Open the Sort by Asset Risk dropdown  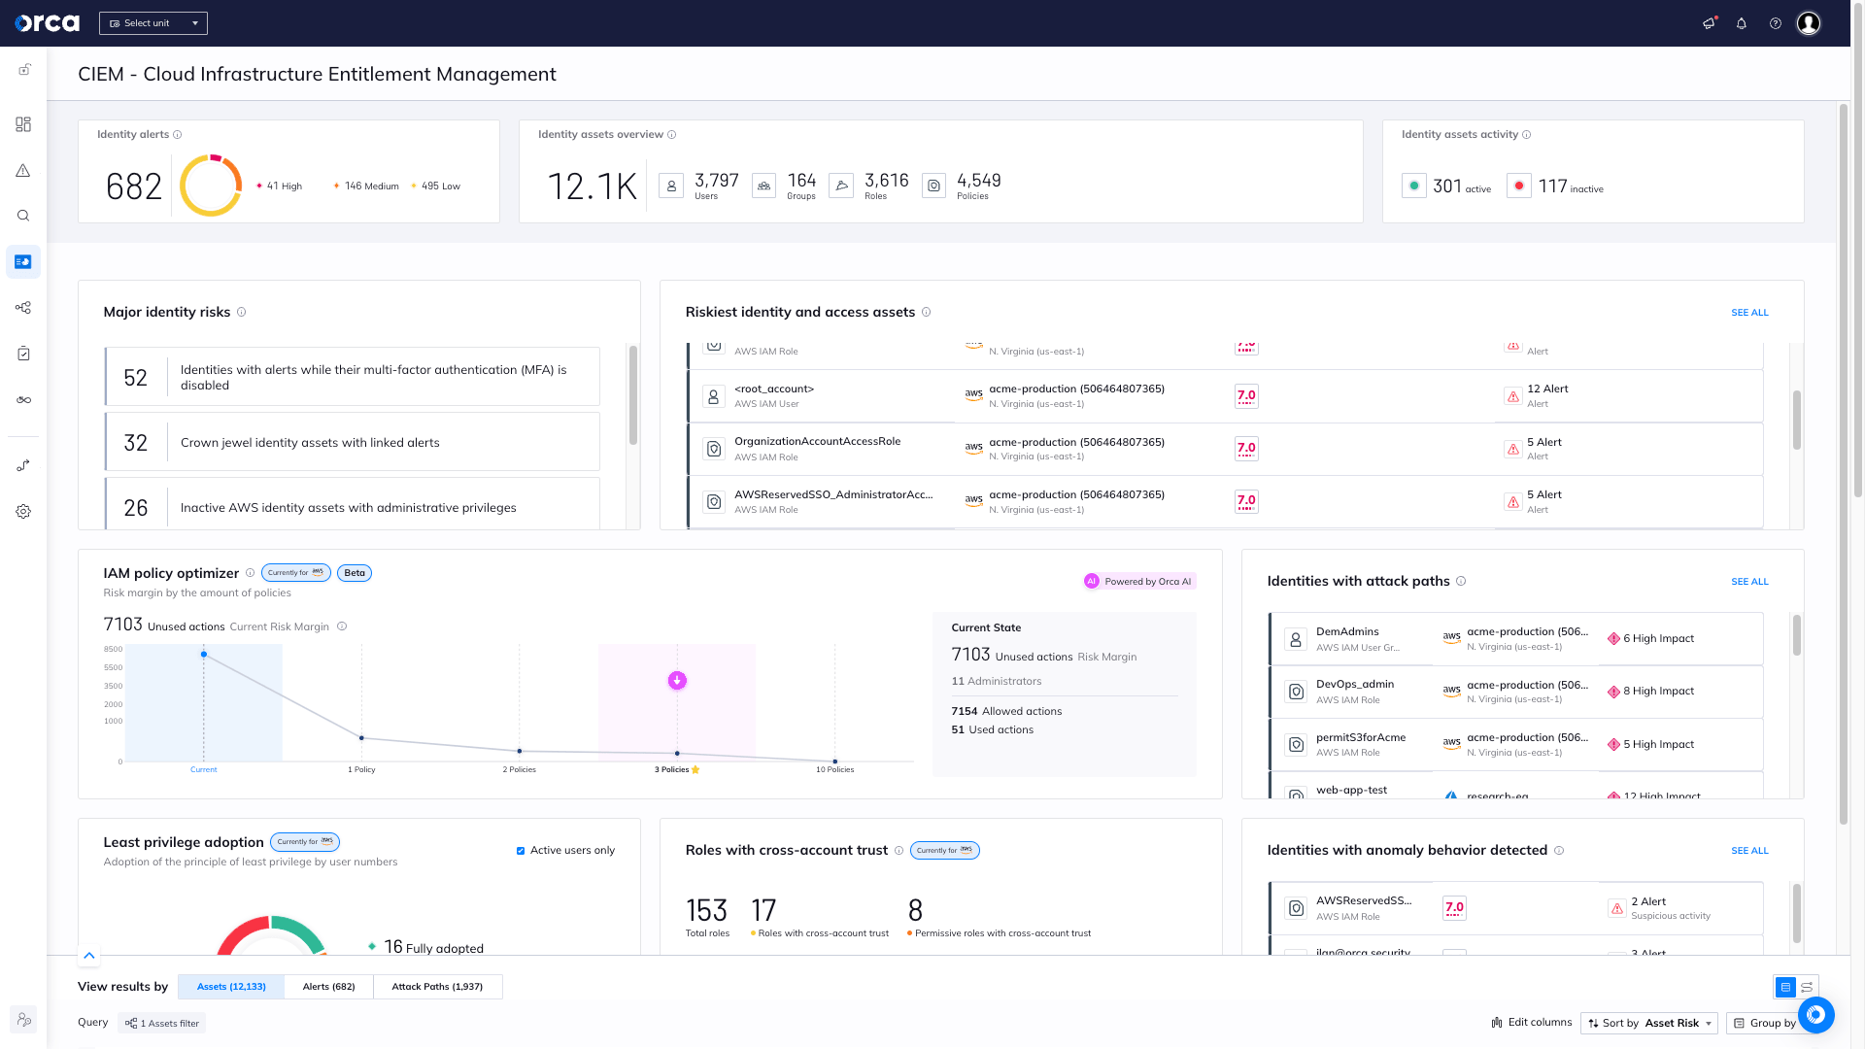pos(1648,1023)
